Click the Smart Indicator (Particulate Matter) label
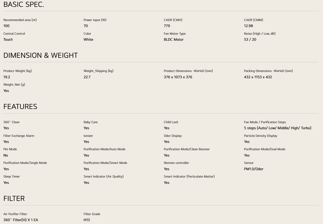Screen dimensions: 323x224 [189, 176]
